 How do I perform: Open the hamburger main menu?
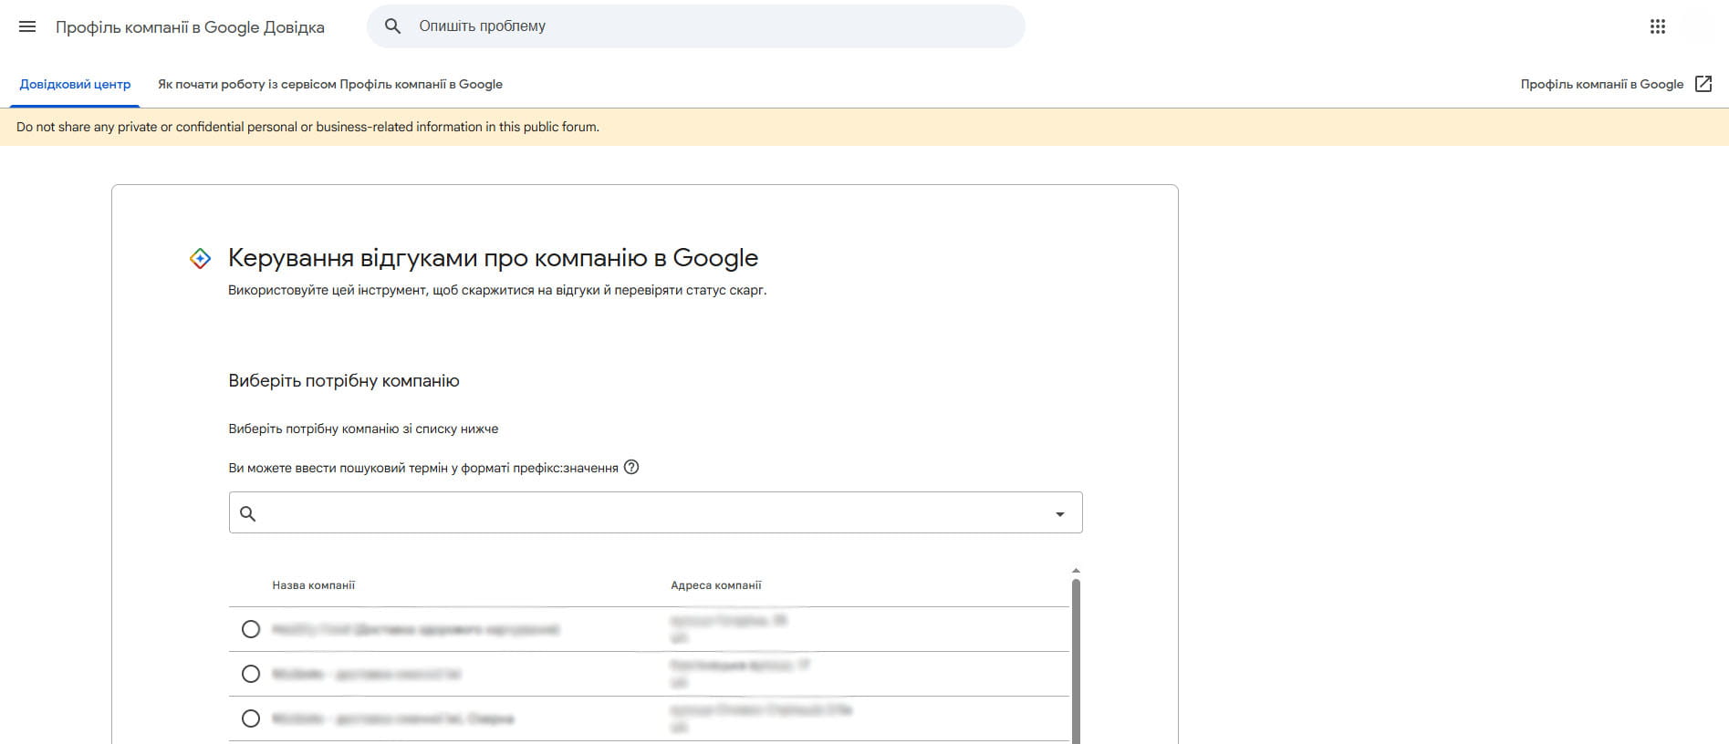click(x=27, y=26)
